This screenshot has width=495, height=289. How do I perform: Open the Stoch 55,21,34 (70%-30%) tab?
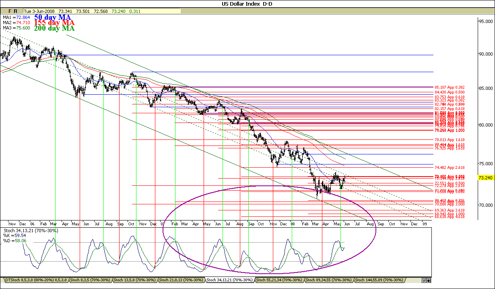point(279,280)
